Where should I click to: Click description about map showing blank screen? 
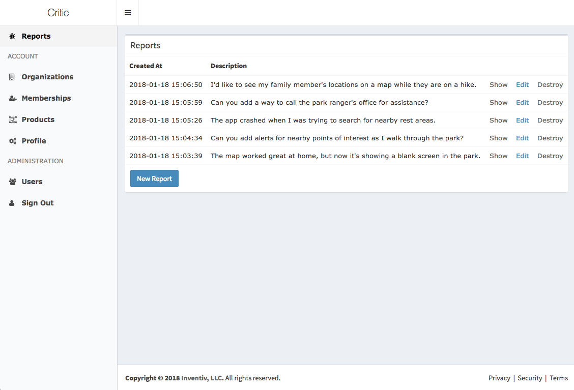click(345, 156)
